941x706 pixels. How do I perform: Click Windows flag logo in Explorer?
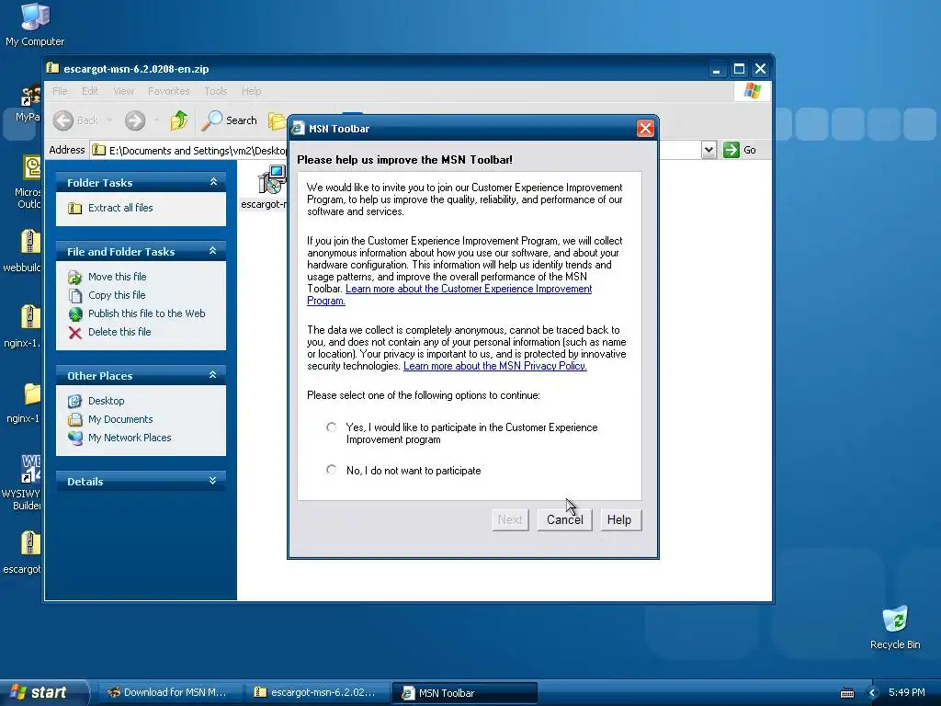point(752,91)
